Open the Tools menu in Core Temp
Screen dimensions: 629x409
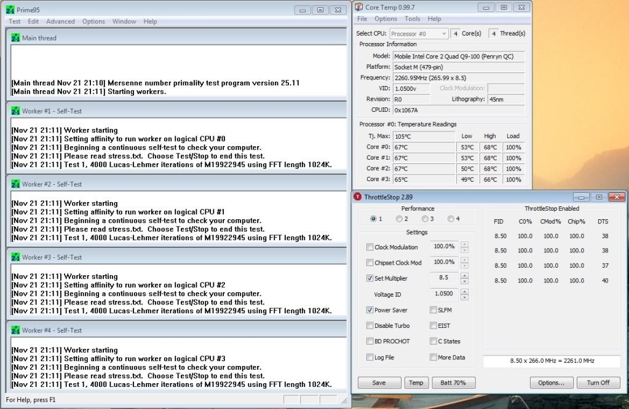413,19
